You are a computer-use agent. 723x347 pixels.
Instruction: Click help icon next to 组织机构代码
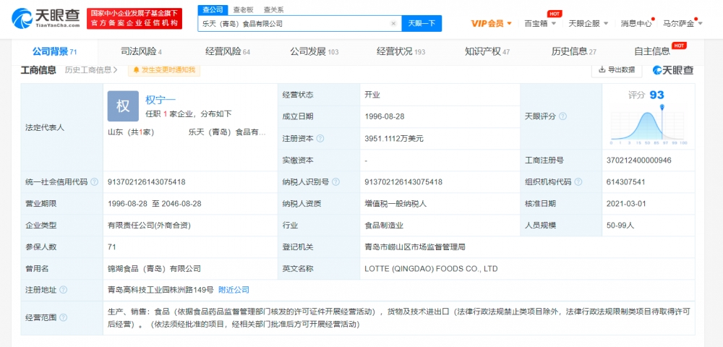[578, 182]
